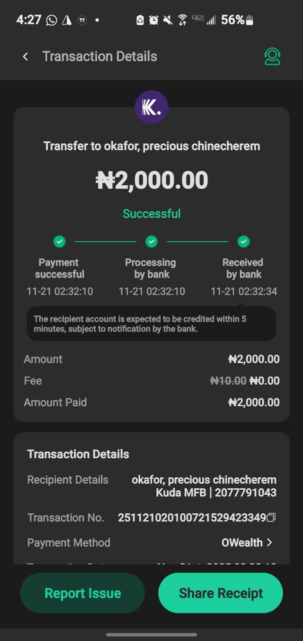
Task: Tap the Payment successful checkmark
Action: [x=59, y=242]
